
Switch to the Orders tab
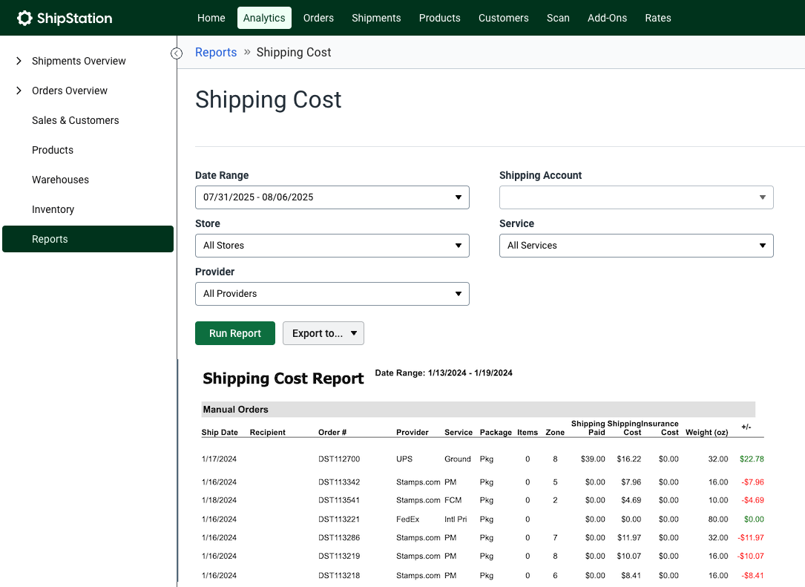[x=318, y=18]
